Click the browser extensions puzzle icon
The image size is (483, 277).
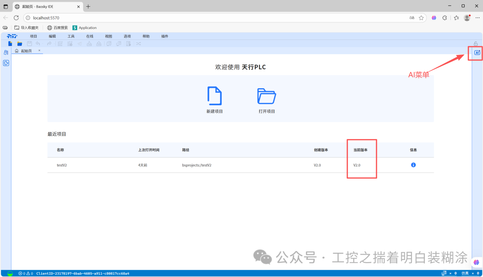point(445,18)
